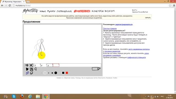Open the Популярные menu item

[64, 11]
